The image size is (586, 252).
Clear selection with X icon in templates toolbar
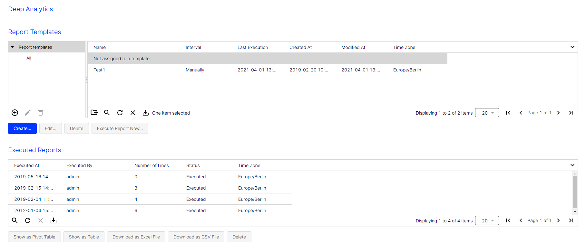[x=133, y=113]
